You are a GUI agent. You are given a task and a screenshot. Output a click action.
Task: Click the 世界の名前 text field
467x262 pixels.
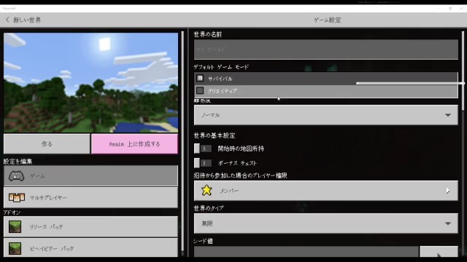(x=326, y=49)
